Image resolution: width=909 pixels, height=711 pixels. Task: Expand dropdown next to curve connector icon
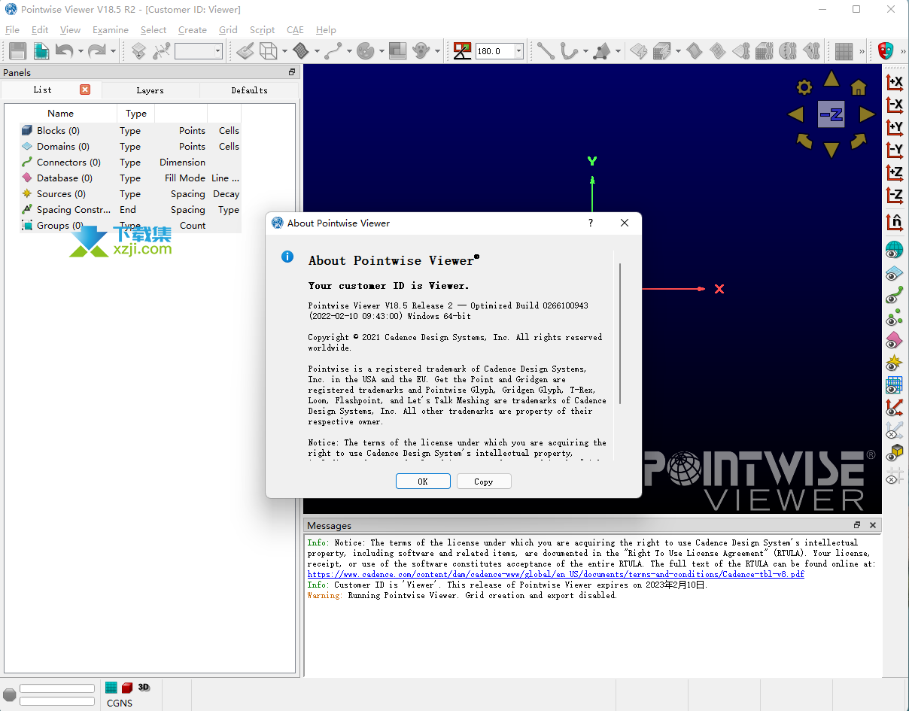pyautogui.click(x=349, y=52)
